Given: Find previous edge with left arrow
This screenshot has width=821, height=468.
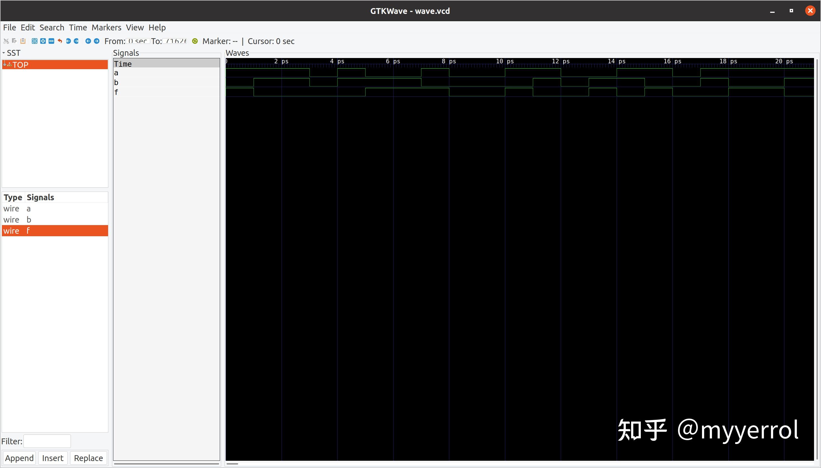Looking at the screenshot, I should click(x=88, y=41).
